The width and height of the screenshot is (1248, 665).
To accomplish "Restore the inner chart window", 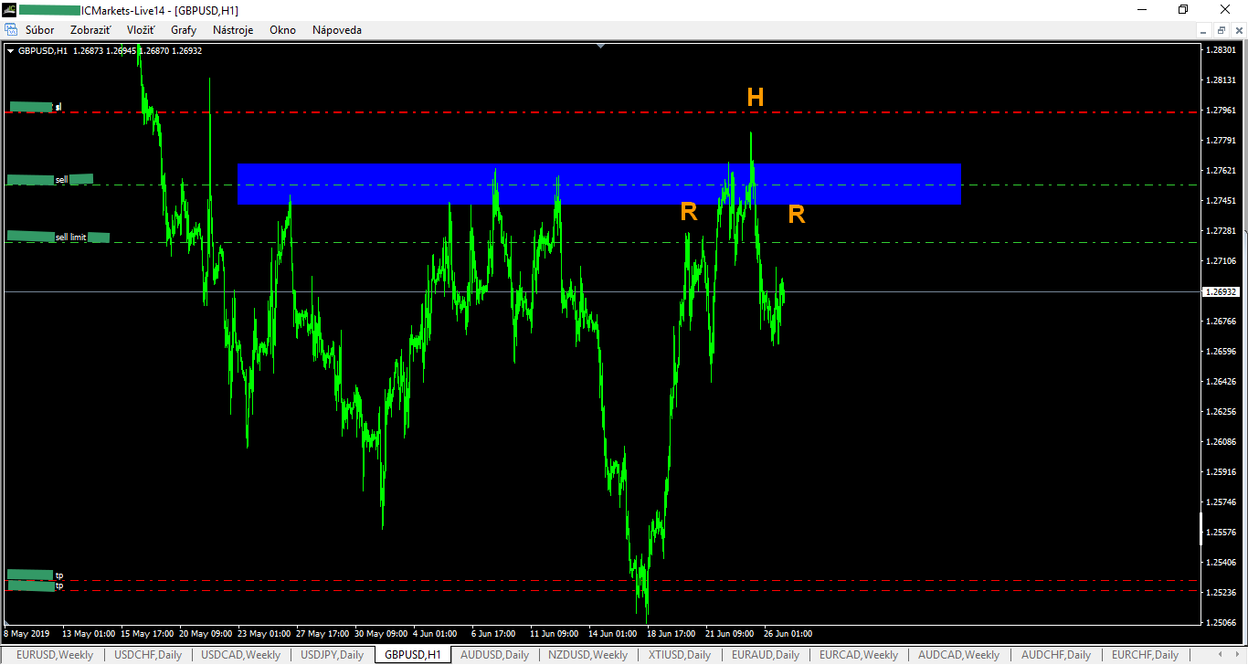I will click(x=1221, y=30).
